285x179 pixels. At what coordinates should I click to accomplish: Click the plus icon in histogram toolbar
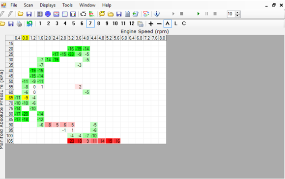[x=151, y=24]
